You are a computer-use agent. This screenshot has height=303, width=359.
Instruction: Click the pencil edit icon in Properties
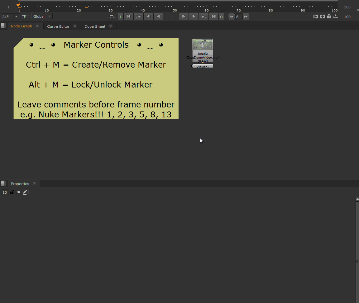25,192
